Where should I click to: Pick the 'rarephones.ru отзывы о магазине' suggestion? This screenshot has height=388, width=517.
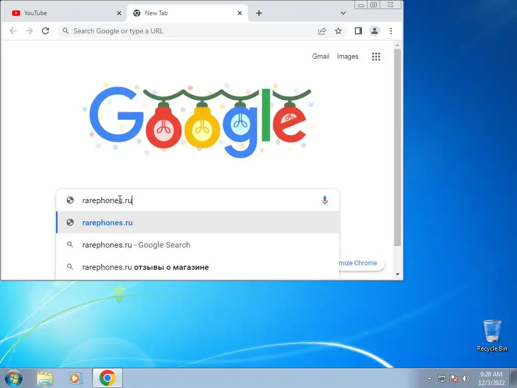[x=198, y=267]
